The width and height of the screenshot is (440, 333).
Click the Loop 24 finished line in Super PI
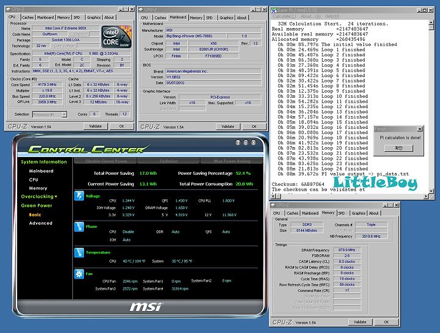[x=323, y=169]
